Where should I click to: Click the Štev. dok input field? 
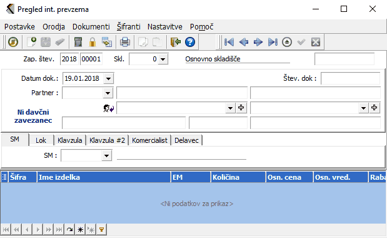(x=350, y=78)
